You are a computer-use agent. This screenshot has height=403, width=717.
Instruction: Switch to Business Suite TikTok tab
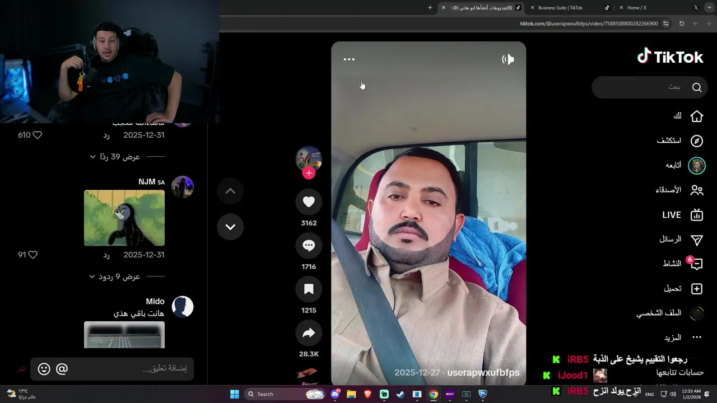(x=560, y=8)
